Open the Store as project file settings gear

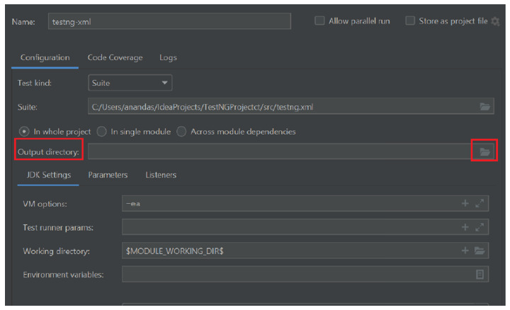495,21
